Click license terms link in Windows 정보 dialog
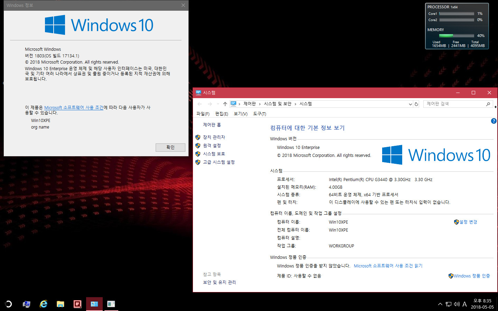The image size is (498, 311). point(74,107)
